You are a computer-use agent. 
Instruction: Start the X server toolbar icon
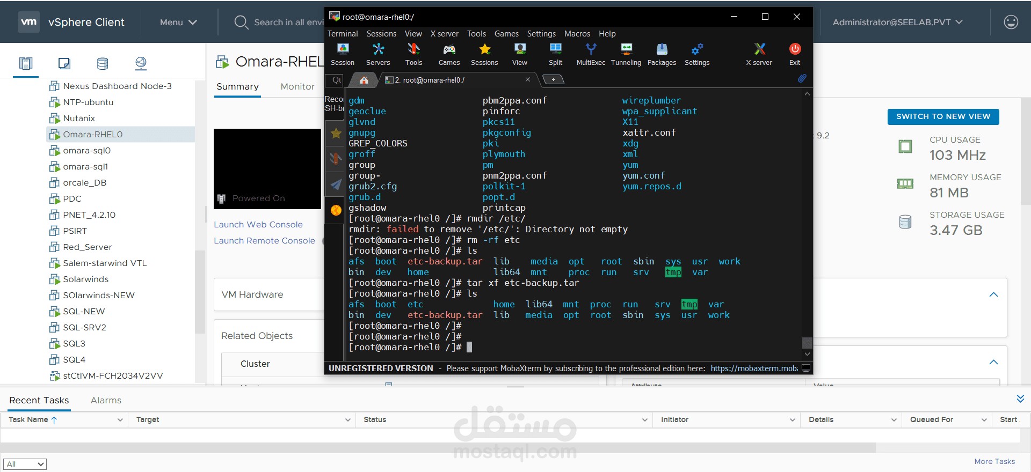pyautogui.click(x=759, y=54)
